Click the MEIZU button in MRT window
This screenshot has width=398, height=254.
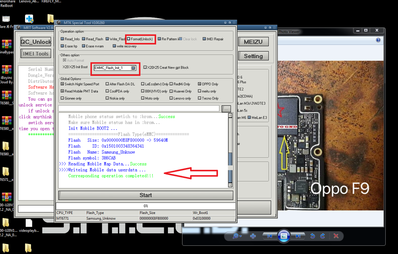click(x=253, y=42)
